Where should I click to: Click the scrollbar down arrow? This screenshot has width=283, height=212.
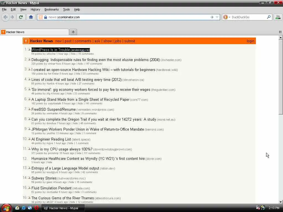click(280, 202)
